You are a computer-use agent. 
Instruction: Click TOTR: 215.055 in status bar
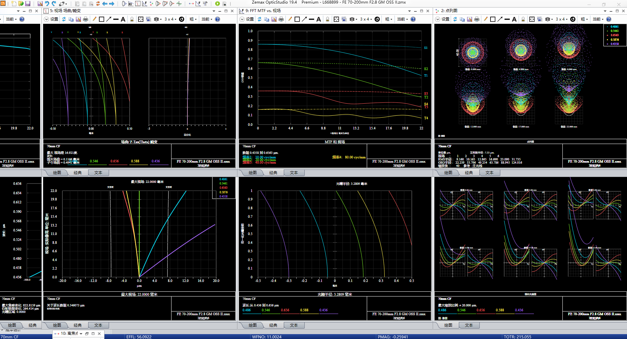[x=517, y=337]
